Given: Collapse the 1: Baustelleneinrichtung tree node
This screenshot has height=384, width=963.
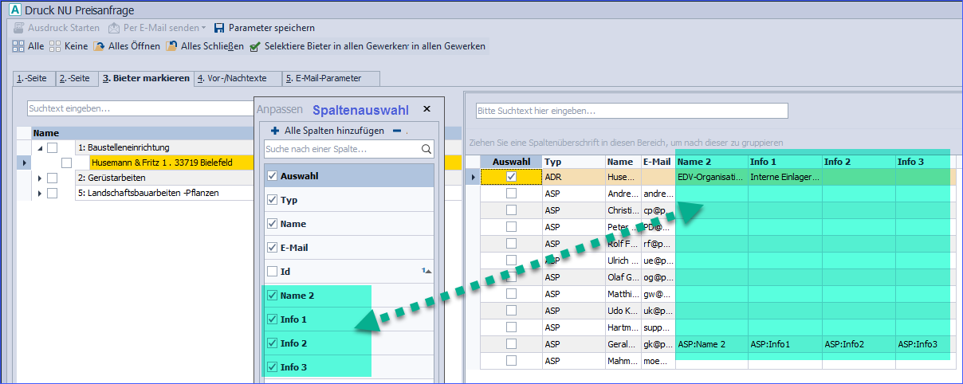Looking at the screenshot, I should pyautogui.click(x=40, y=148).
